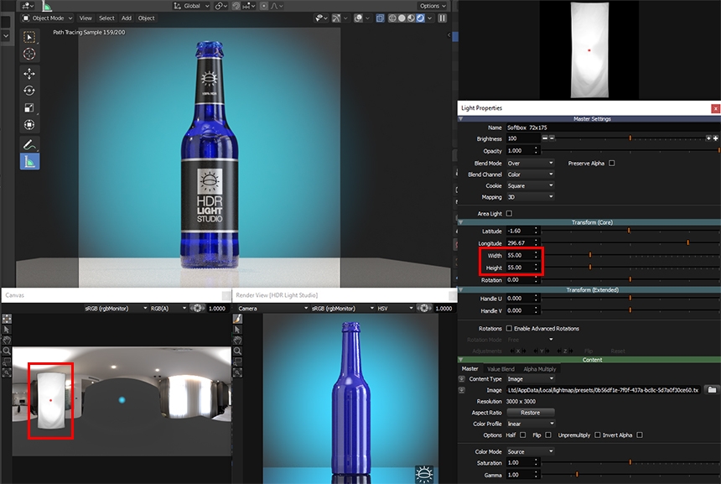
Task: Select the Canvas hand pan tool
Action: coord(7,340)
